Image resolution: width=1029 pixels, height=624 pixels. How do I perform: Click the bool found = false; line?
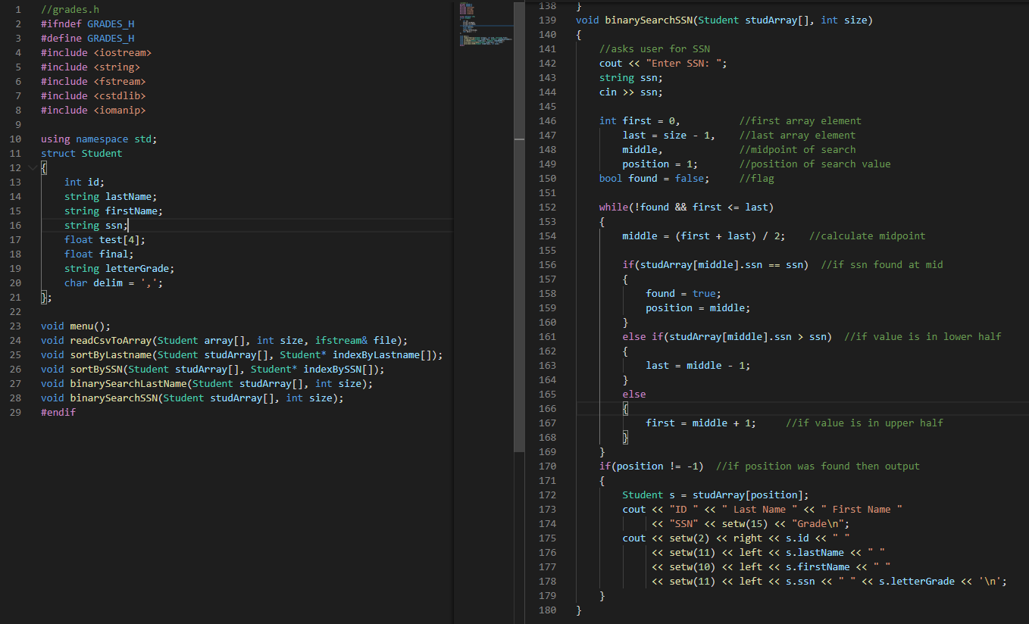pyautogui.click(x=655, y=178)
